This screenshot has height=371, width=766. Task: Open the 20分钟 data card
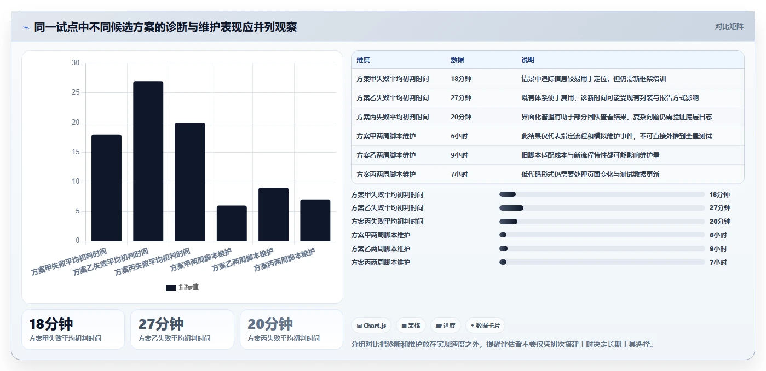click(x=291, y=329)
